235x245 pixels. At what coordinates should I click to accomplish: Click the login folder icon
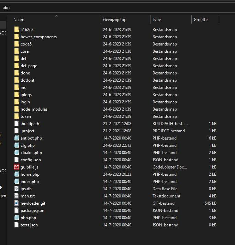[x=16, y=102]
